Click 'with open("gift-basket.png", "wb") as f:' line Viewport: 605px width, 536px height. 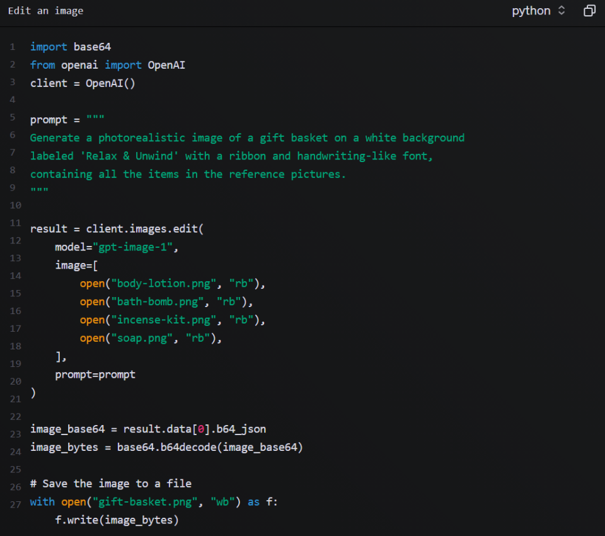tap(154, 501)
